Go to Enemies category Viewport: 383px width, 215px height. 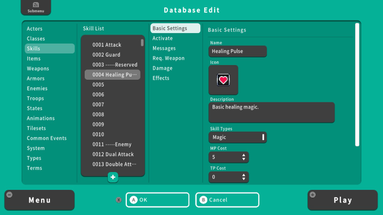pyautogui.click(x=49, y=89)
